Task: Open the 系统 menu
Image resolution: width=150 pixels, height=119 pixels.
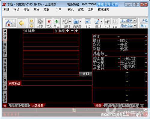Action: pyautogui.click(x=6, y=9)
